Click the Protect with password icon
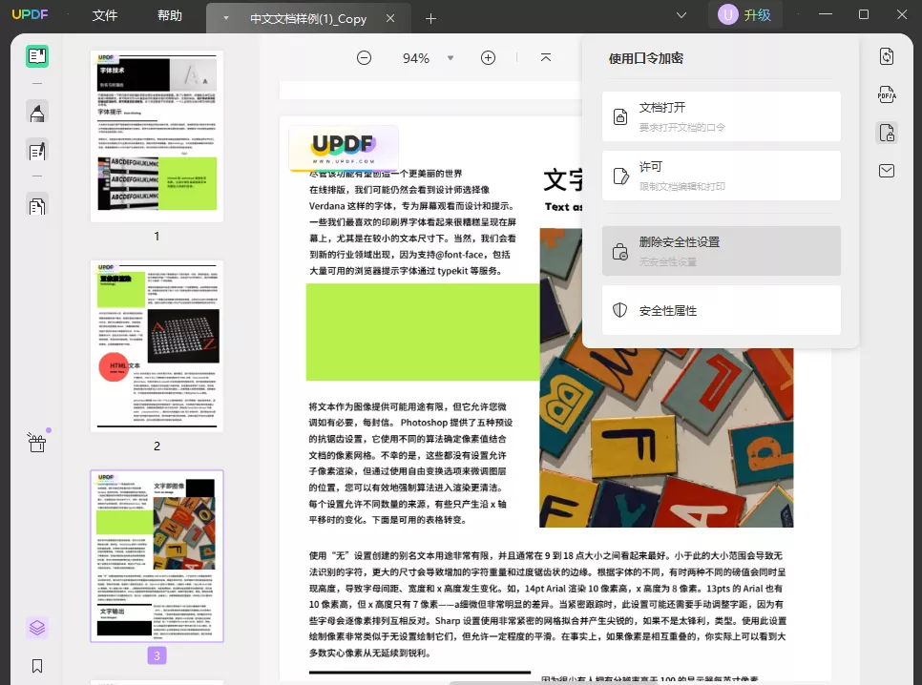Image resolution: width=922 pixels, height=685 pixels. tap(887, 133)
